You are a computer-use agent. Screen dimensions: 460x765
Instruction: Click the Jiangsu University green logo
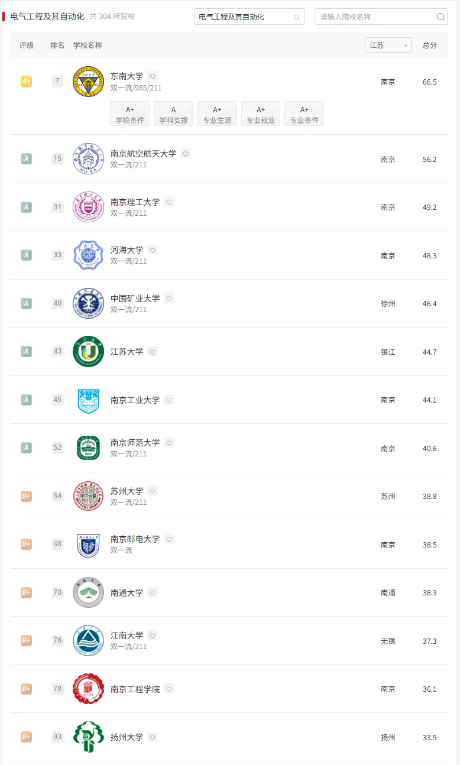tap(88, 352)
